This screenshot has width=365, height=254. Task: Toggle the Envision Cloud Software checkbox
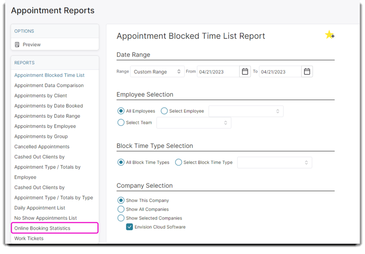[129, 227]
